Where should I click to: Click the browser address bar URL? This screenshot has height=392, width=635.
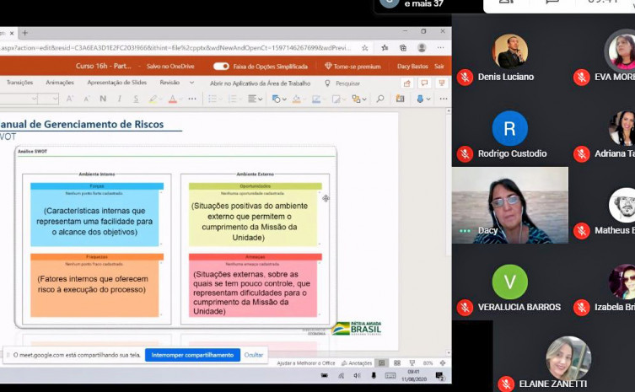click(175, 48)
